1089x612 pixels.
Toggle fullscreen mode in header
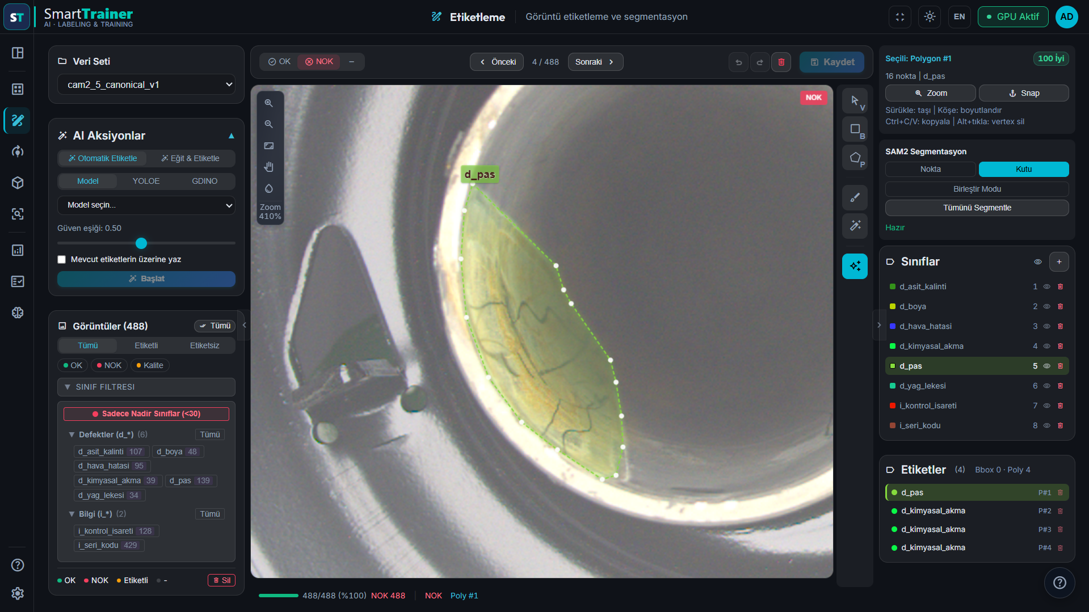click(x=900, y=17)
